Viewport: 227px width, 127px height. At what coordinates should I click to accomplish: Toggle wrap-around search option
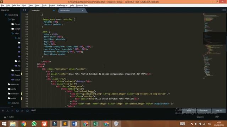click(17, 111)
